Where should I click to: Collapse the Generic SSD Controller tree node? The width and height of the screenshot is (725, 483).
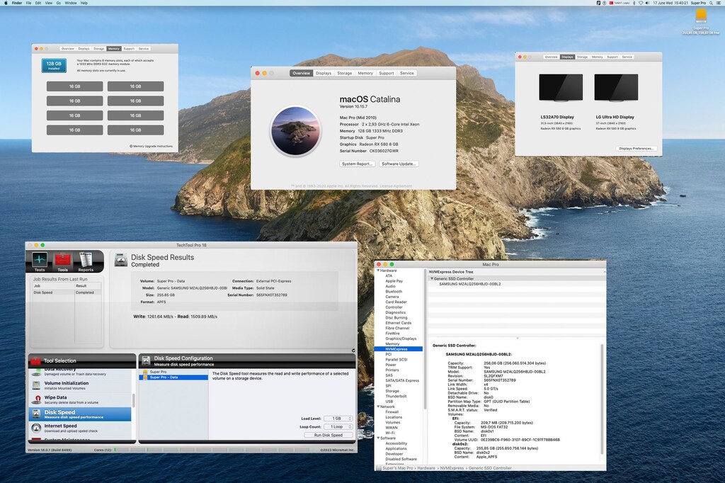(432, 279)
